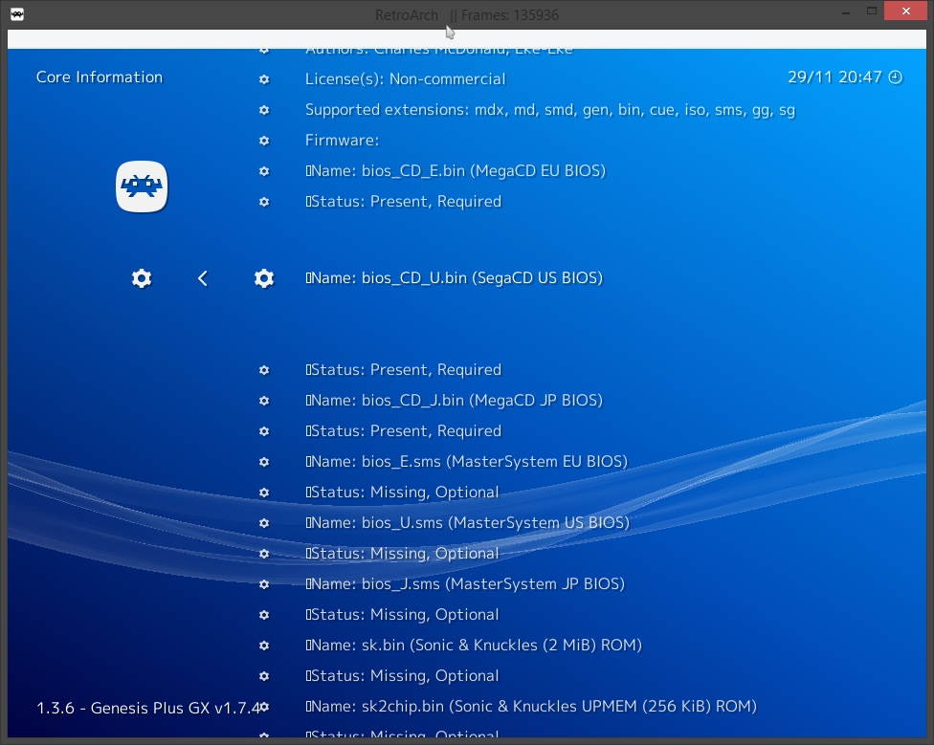Select the highlighted bios_CD_U.bin (SegaCD US BIOS) entry
The image size is (934, 745).
click(x=454, y=278)
